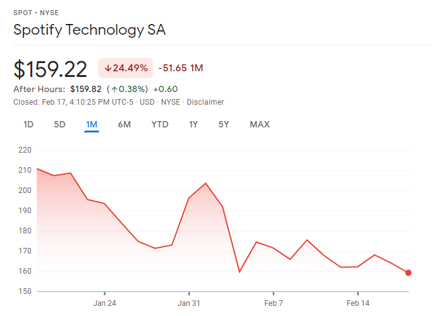Click the Jan 24 date axis label
Viewport: 432px width, 316px height.
104,303
